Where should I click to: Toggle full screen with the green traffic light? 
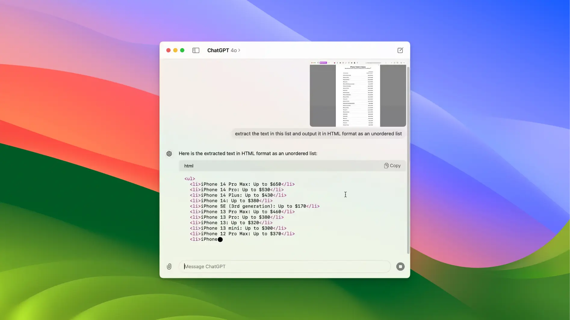[182, 50]
